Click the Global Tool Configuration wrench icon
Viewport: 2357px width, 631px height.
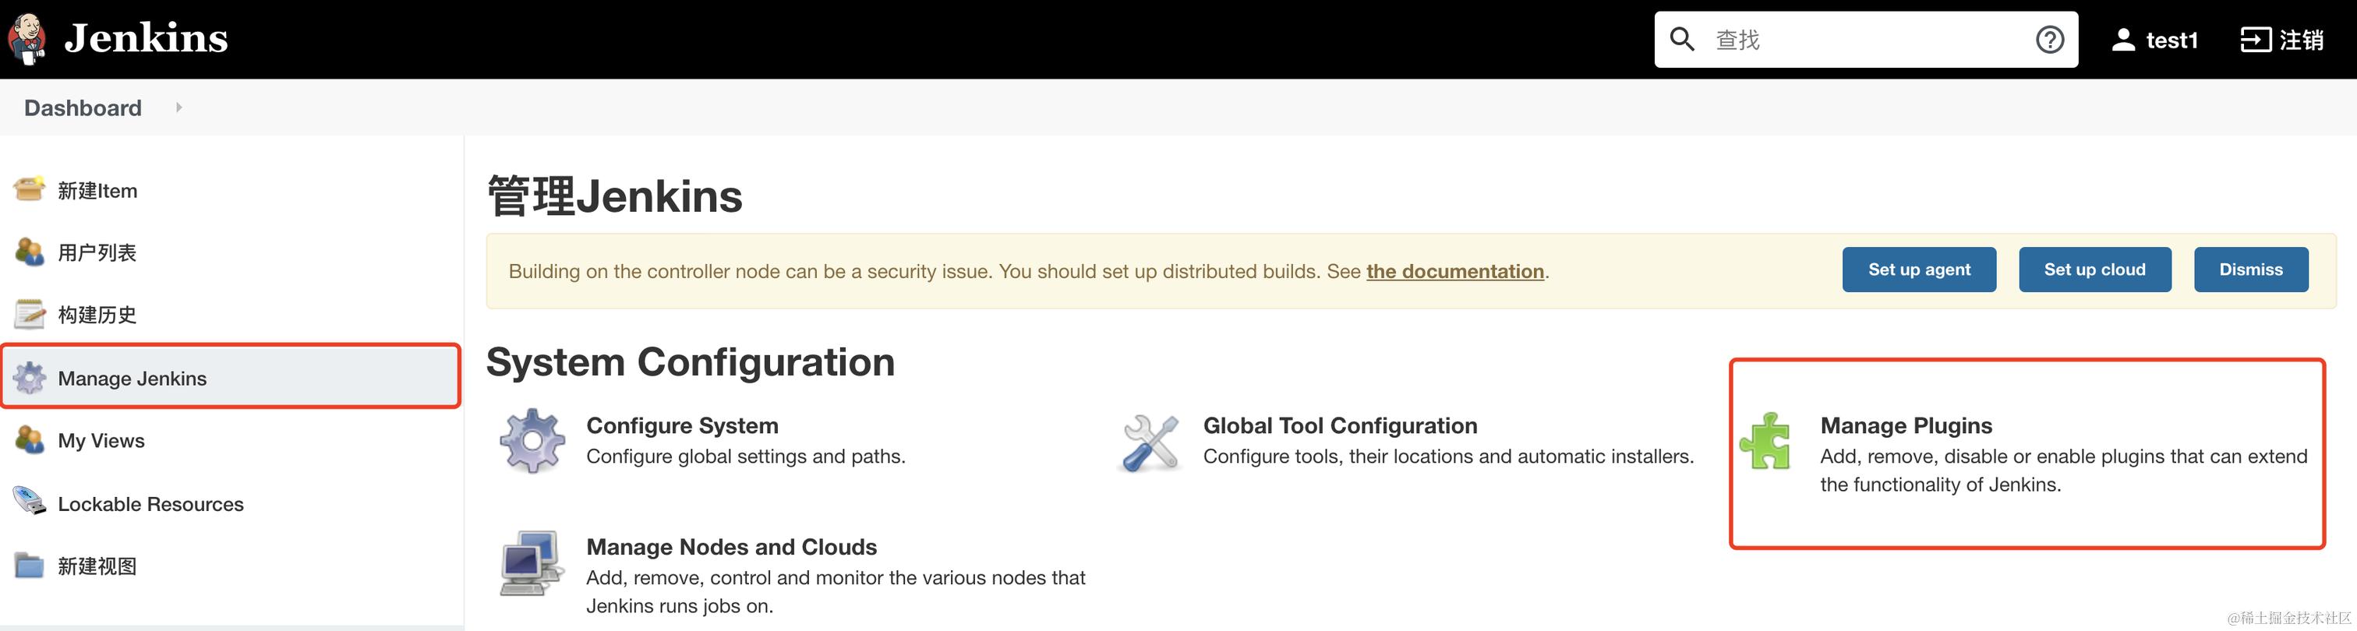[x=1149, y=442]
